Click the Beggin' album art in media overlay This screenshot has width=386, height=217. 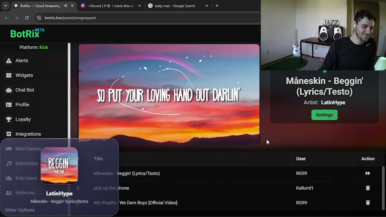[59, 165]
